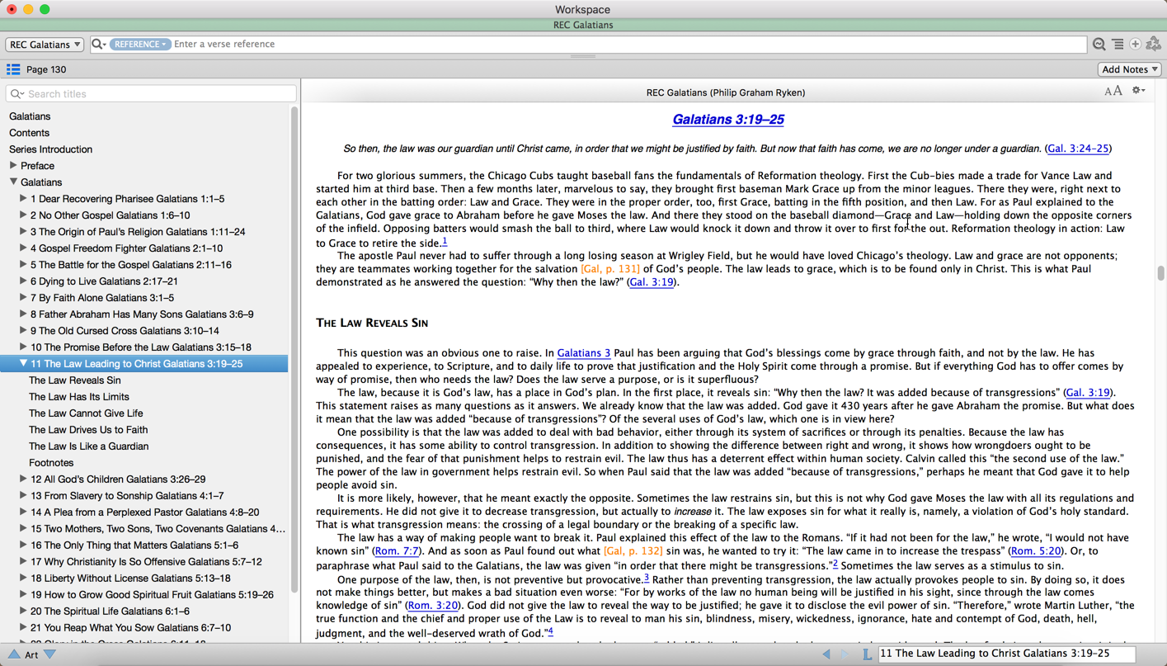Click the down triangle beside Art
The width and height of the screenshot is (1167, 666).
tap(50, 654)
